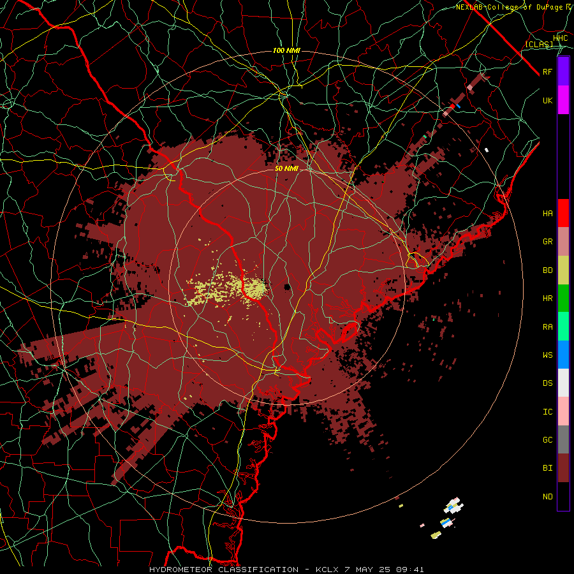Image resolution: width=574 pixels, height=574 pixels.
Task: Click the HR legend label
Action: [547, 298]
